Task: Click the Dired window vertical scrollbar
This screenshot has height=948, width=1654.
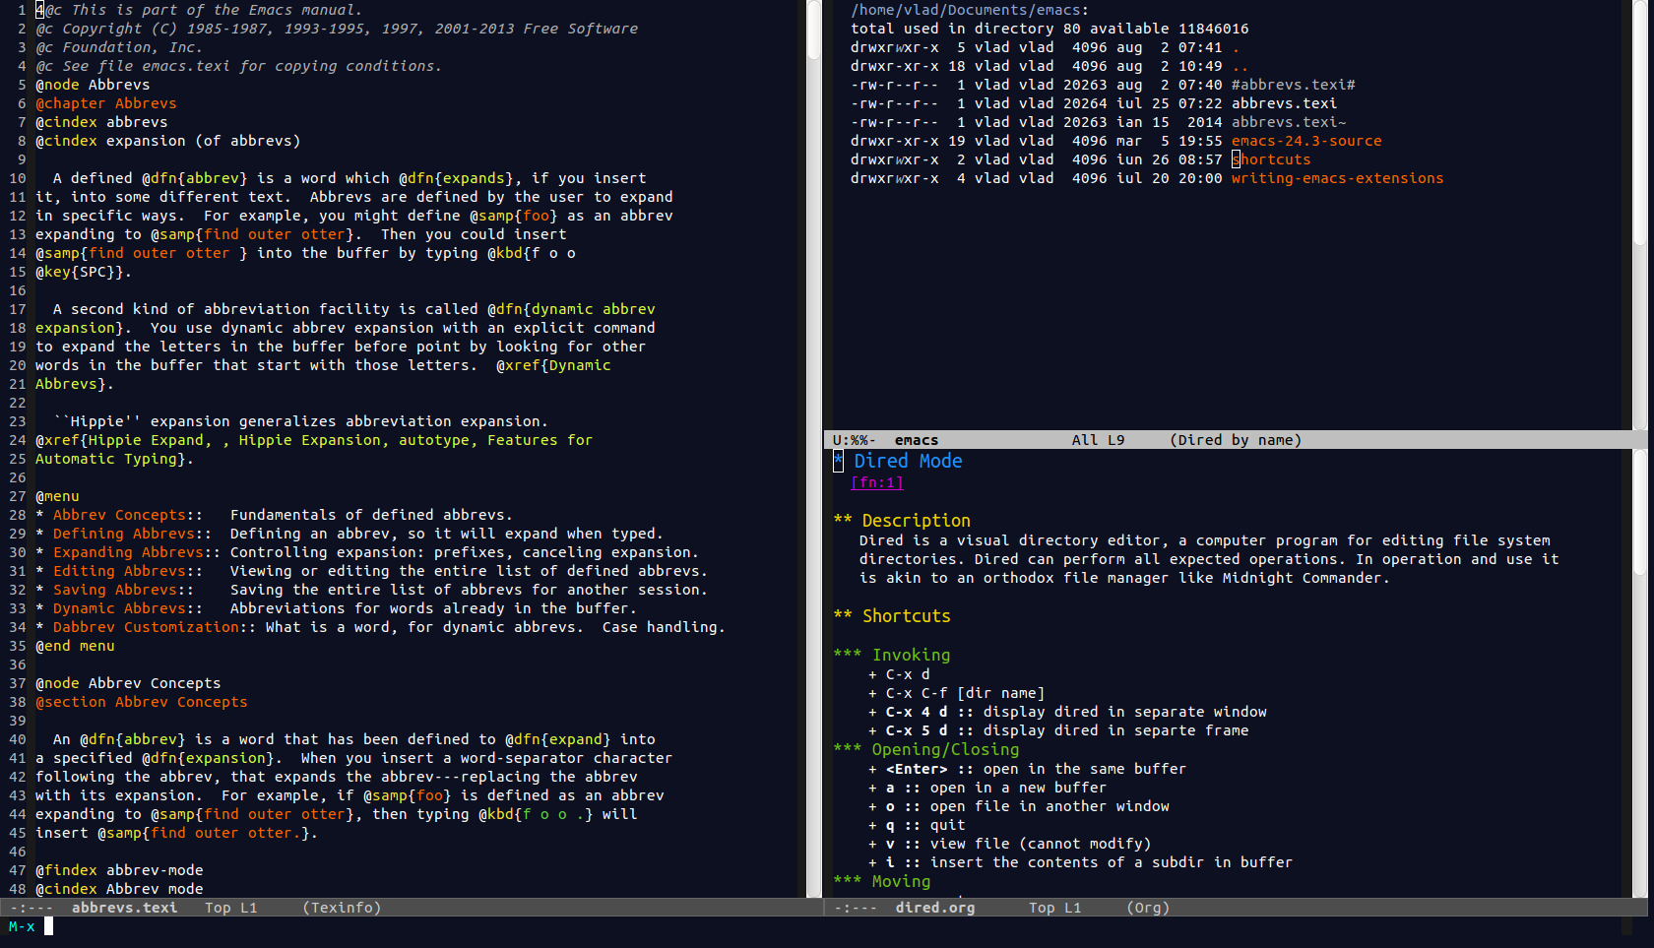Action: (x=1639, y=215)
